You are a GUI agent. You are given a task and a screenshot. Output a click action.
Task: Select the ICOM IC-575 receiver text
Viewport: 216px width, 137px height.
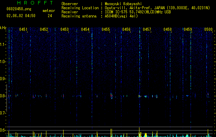coord(138,12)
